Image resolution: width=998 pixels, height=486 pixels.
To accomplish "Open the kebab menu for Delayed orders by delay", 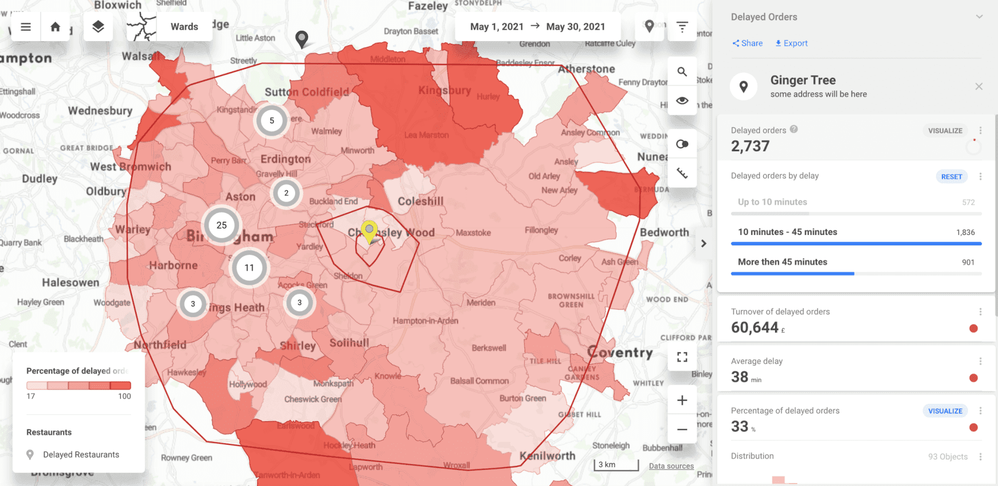I will coord(981,177).
